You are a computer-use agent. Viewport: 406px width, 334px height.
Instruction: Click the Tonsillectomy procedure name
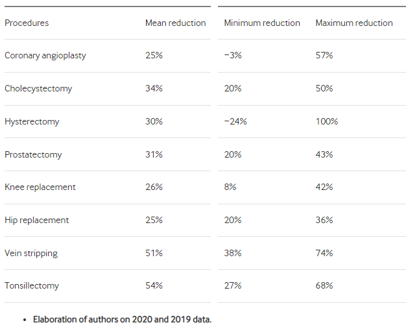[x=32, y=285]
